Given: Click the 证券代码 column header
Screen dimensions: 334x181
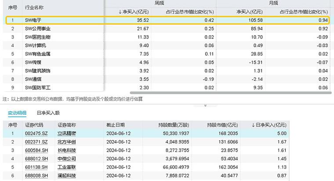Looking at the screenshot, I should coord(34,125).
